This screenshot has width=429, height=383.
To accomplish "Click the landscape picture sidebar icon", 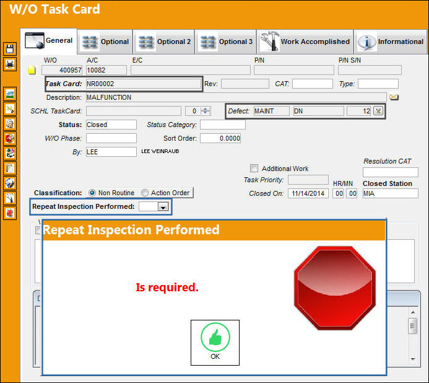I will pyautogui.click(x=10, y=94).
